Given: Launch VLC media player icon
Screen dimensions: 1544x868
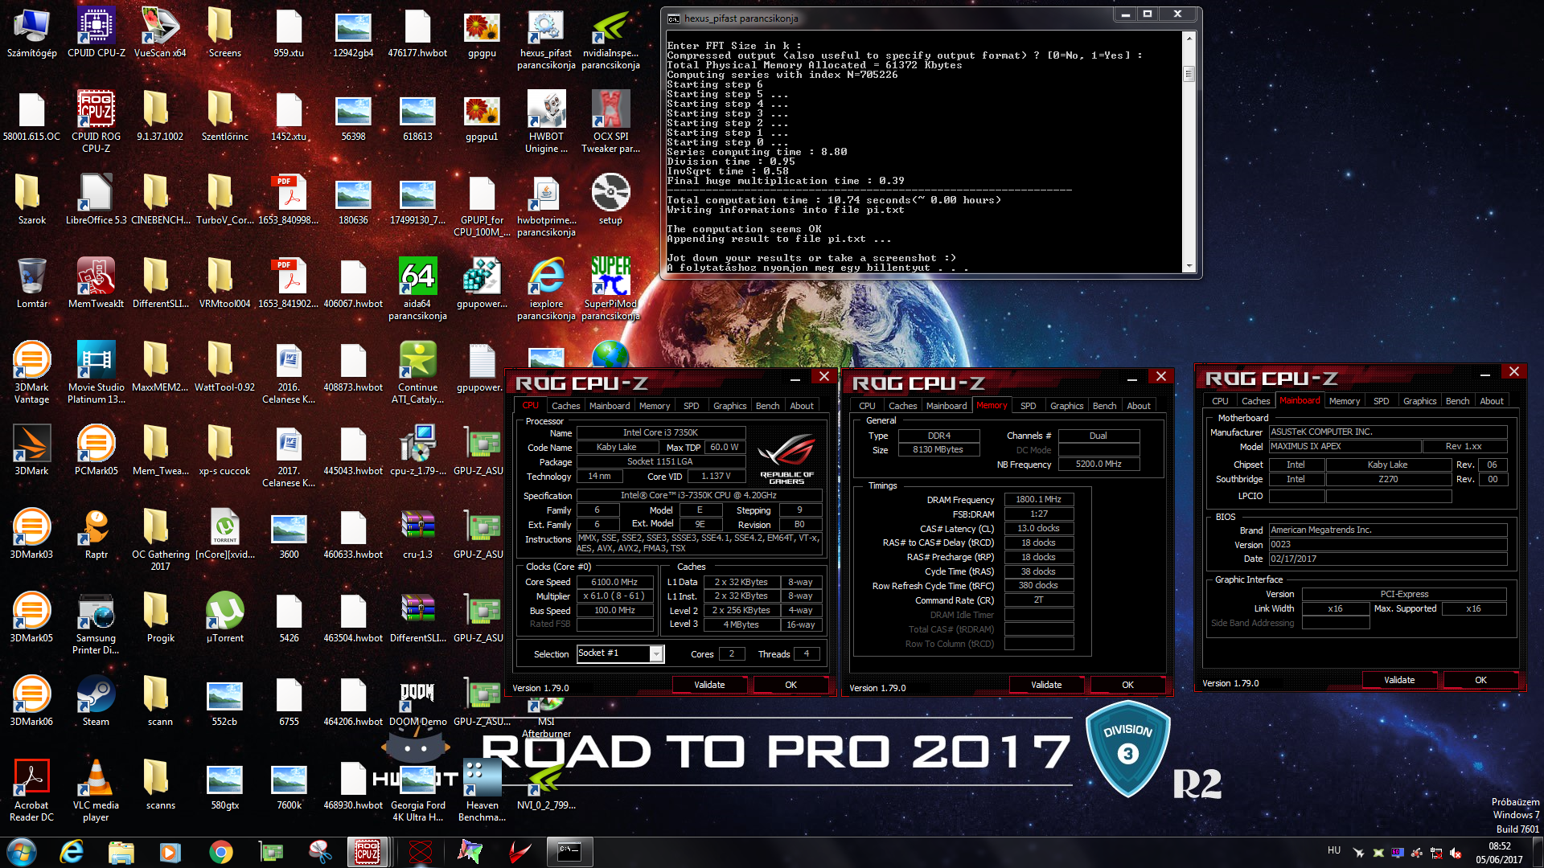Looking at the screenshot, I should pos(96,789).
